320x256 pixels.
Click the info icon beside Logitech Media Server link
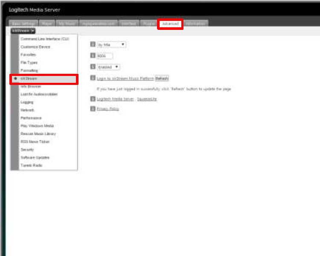(x=93, y=99)
